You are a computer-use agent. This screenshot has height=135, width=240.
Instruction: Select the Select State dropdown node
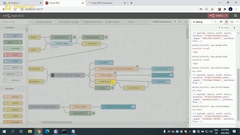(x=61, y=43)
